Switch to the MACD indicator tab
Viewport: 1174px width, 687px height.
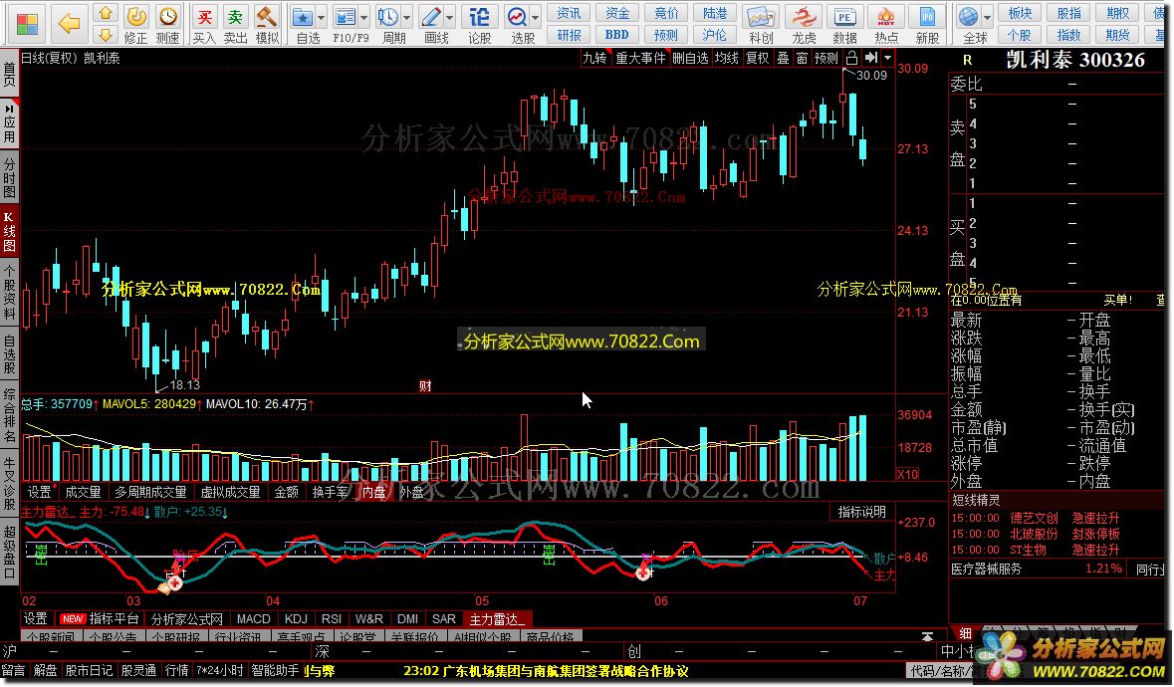point(254,619)
